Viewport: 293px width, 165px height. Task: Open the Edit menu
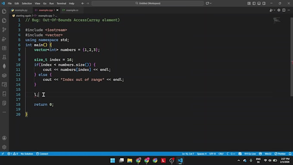(x=17, y=3)
